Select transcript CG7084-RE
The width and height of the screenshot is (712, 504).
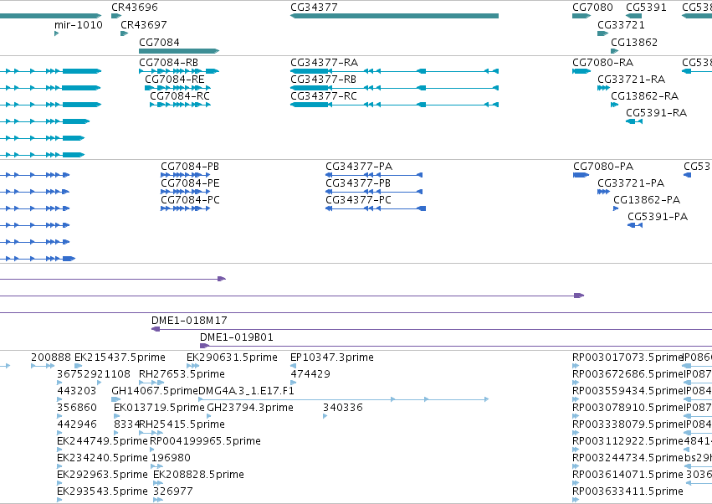pos(177,88)
